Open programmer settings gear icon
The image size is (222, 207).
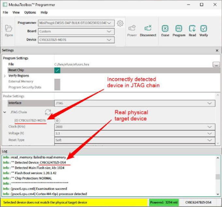coord(120,23)
